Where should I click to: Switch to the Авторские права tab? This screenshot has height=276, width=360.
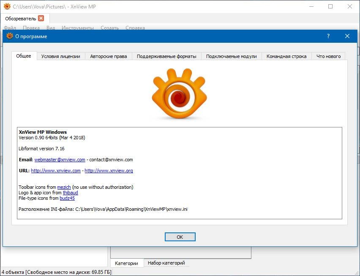pos(108,56)
